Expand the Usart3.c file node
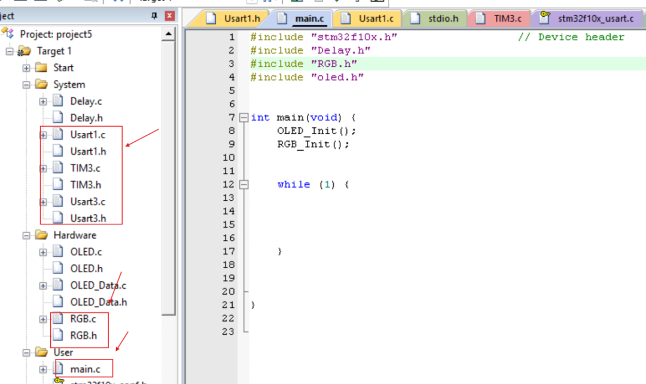This screenshot has height=384, width=646. 43,202
